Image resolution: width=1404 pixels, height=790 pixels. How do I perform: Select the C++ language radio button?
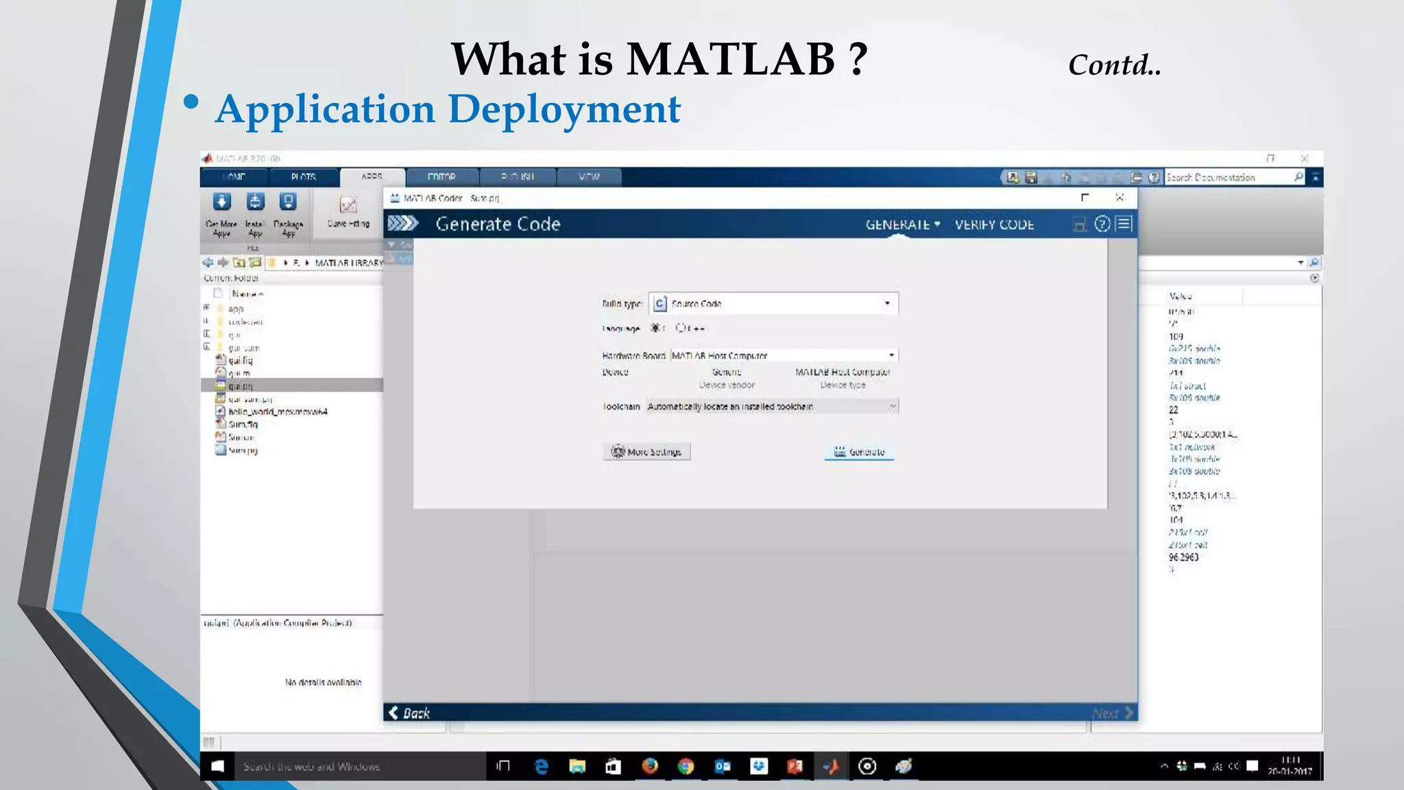[680, 328]
